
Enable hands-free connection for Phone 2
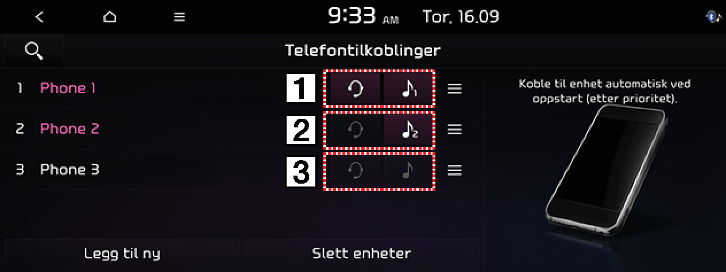click(355, 130)
